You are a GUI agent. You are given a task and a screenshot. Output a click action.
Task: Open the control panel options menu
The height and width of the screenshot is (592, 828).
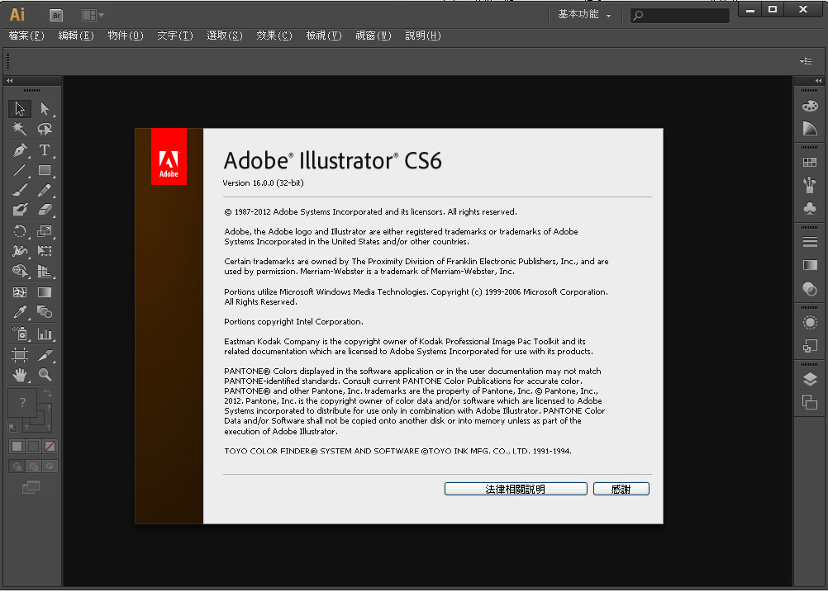806,61
